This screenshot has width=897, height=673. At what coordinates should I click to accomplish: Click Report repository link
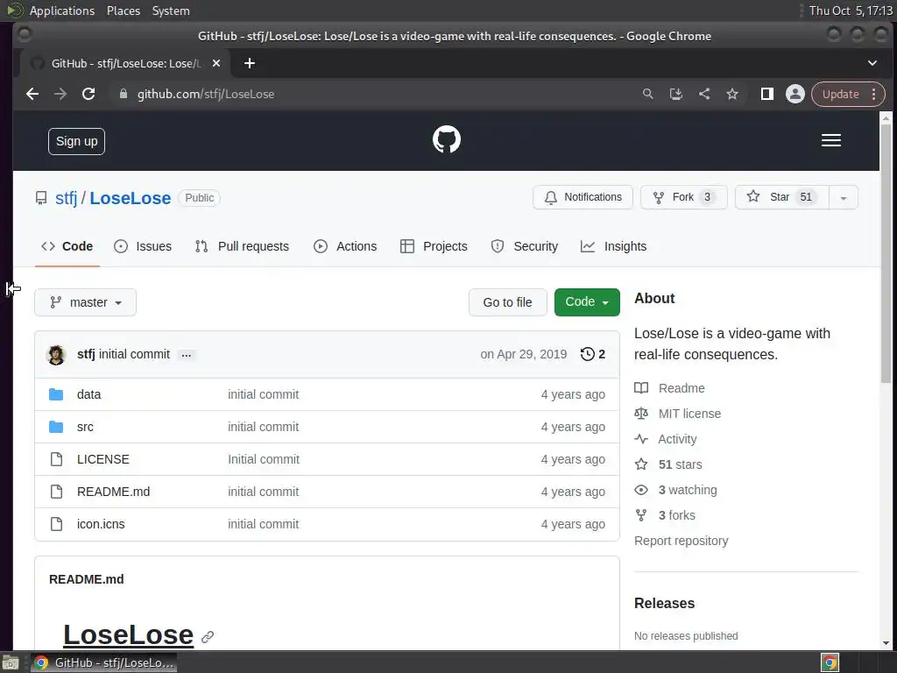681,541
